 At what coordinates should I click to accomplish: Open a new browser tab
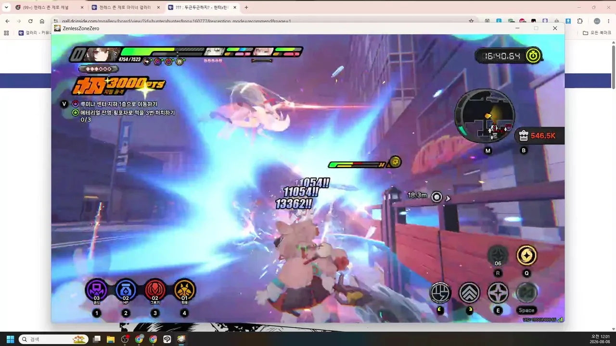coord(246,8)
